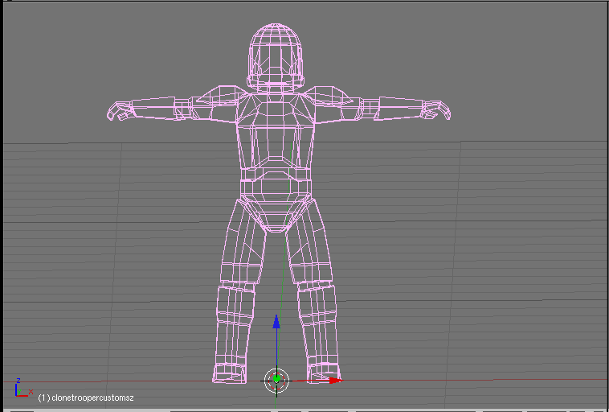This screenshot has width=609, height=412.
Task: Select the clone trooper wireframe helmet
Action: (x=275, y=56)
